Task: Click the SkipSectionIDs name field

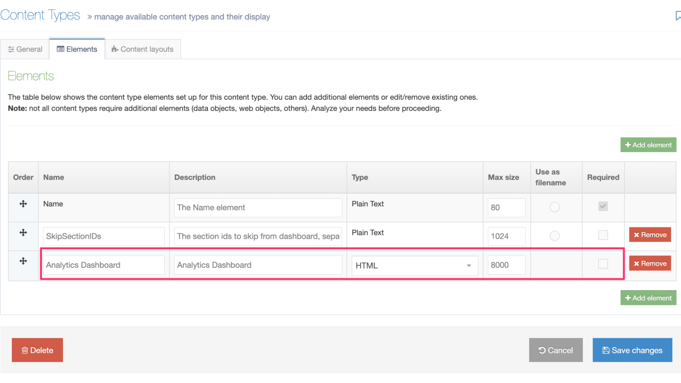Action: coord(104,236)
